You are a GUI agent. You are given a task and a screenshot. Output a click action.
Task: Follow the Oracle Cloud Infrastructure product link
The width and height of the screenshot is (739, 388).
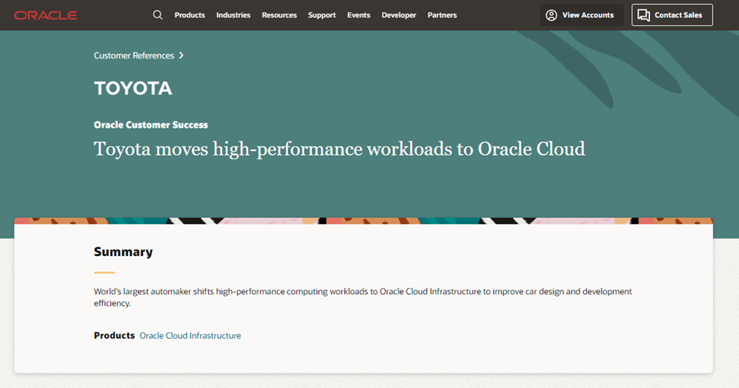[x=190, y=335]
